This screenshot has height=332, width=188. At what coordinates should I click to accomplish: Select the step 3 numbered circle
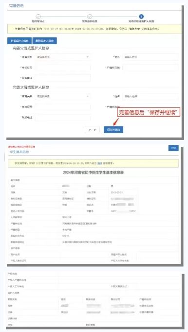click(x=141, y=17)
